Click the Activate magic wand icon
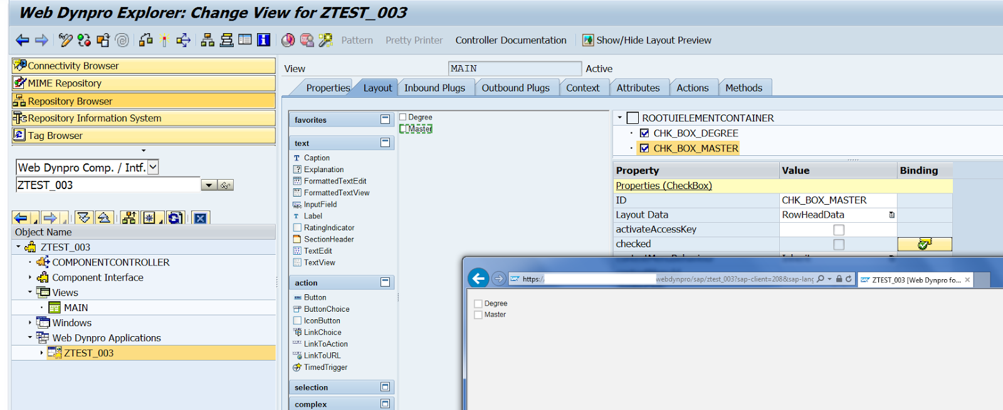 pos(164,41)
